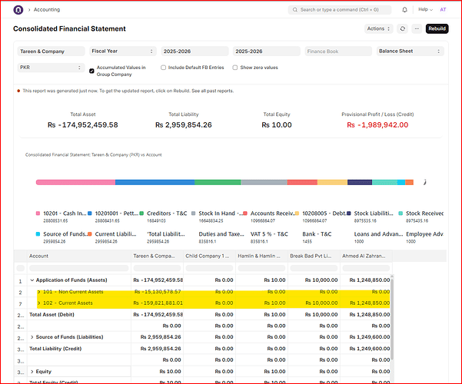Uncheck Accumulated Values in Group Company
The height and width of the screenshot is (384, 462).
(x=91, y=71)
